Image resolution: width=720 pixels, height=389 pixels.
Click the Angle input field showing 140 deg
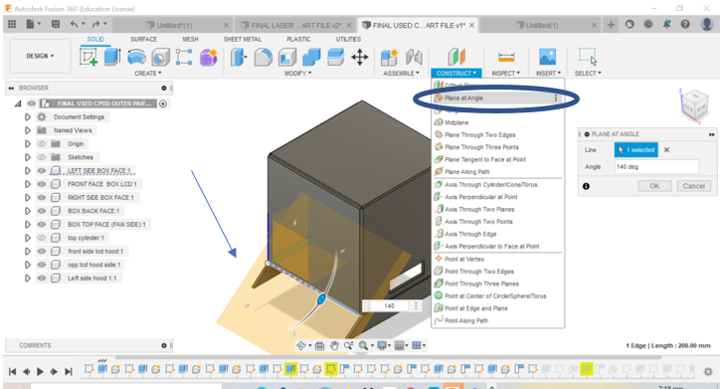656,167
